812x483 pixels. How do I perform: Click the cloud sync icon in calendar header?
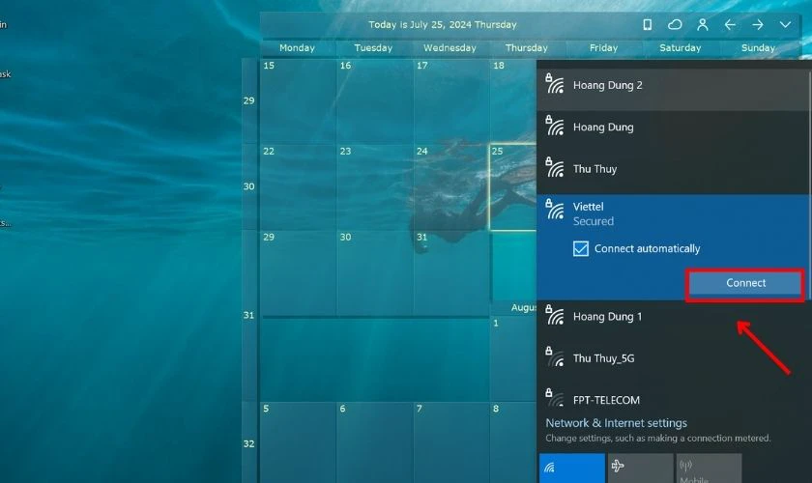coord(675,24)
